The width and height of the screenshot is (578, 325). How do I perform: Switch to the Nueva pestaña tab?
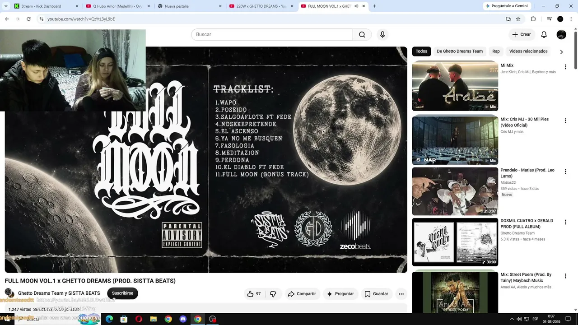(189, 6)
